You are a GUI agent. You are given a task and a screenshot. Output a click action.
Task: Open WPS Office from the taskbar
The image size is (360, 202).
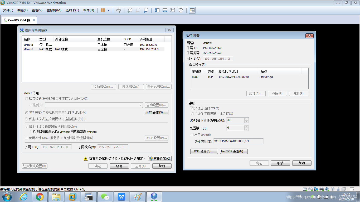pyautogui.click(x=121, y=197)
